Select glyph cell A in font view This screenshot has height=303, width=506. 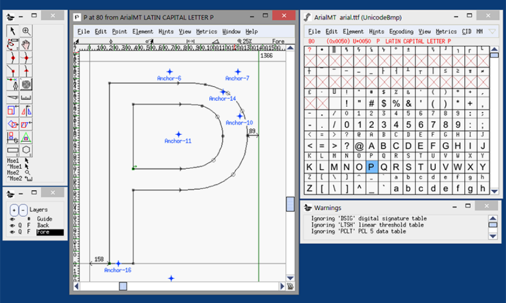(371, 146)
